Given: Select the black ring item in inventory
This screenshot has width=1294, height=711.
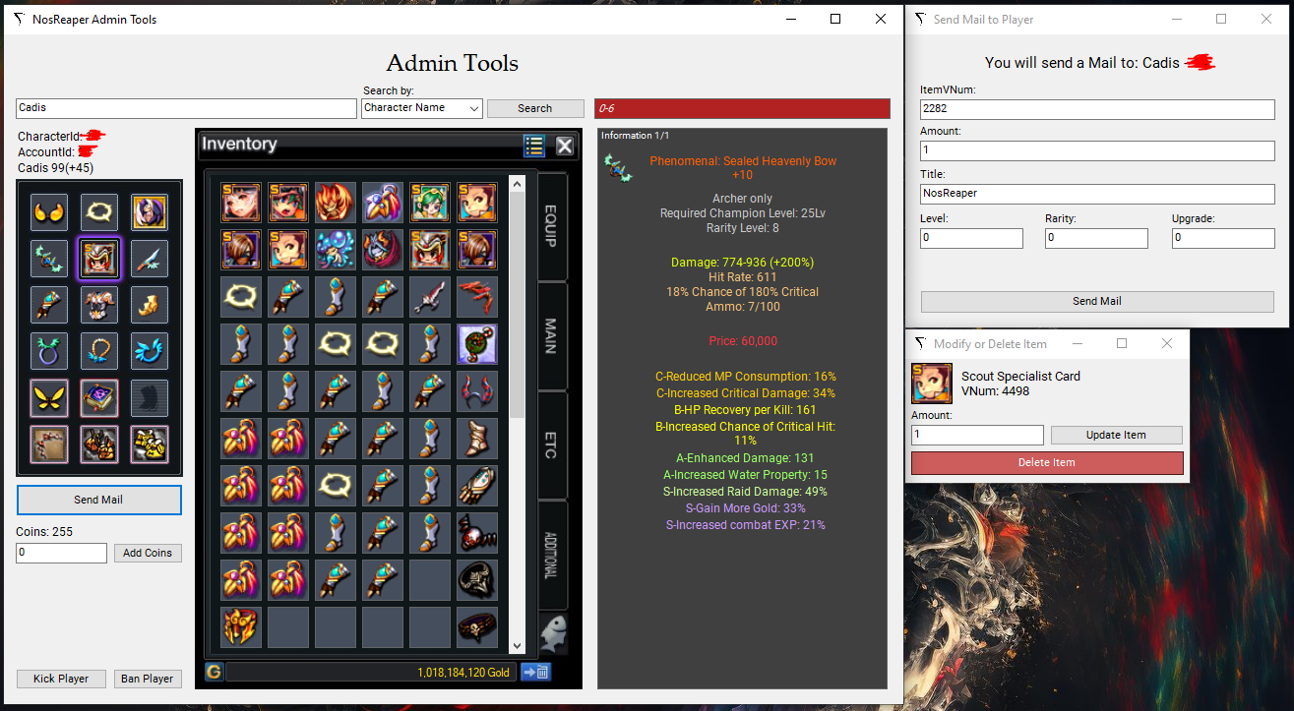Looking at the screenshot, I should click(x=477, y=579).
